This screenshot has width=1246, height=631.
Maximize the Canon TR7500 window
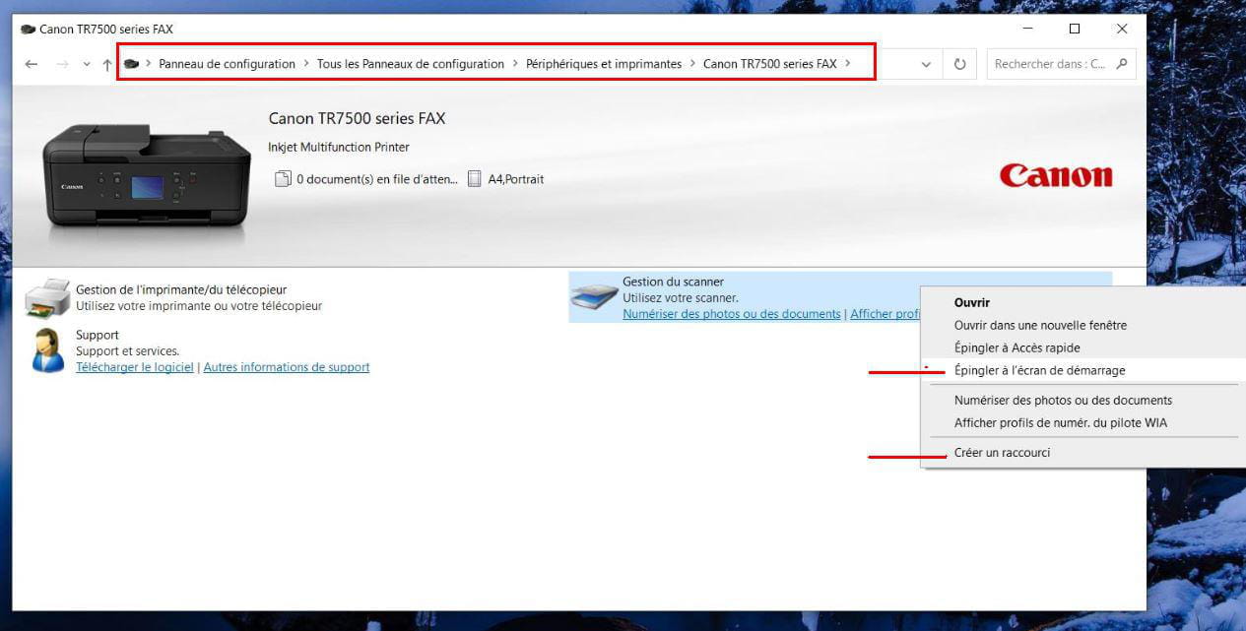(1075, 30)
